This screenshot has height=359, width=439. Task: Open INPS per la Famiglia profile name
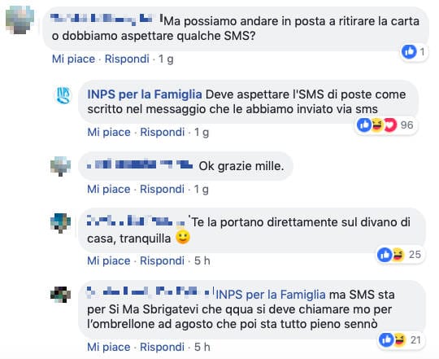(145, 94)
